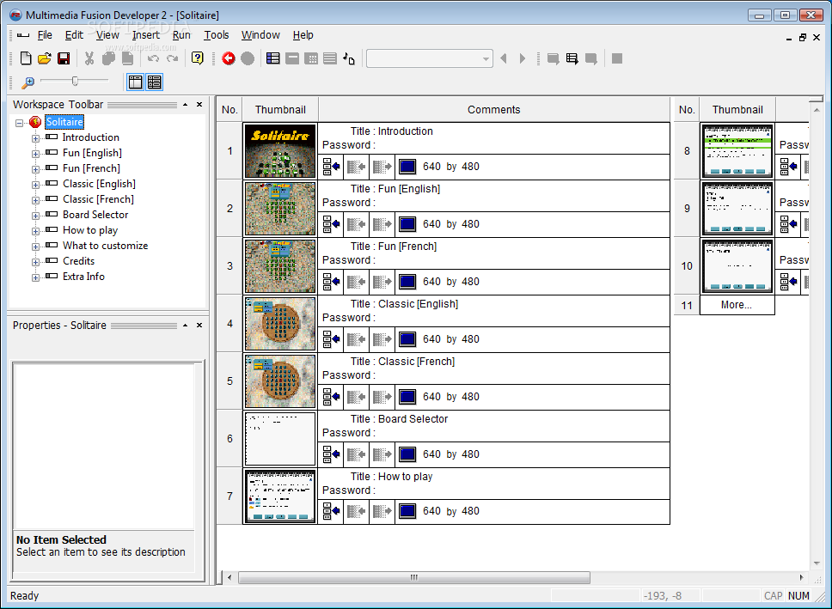Click the Undo arrow icon
Viewport: 832px width, 609px height.
pyautogui.click(x=153, y=58)
